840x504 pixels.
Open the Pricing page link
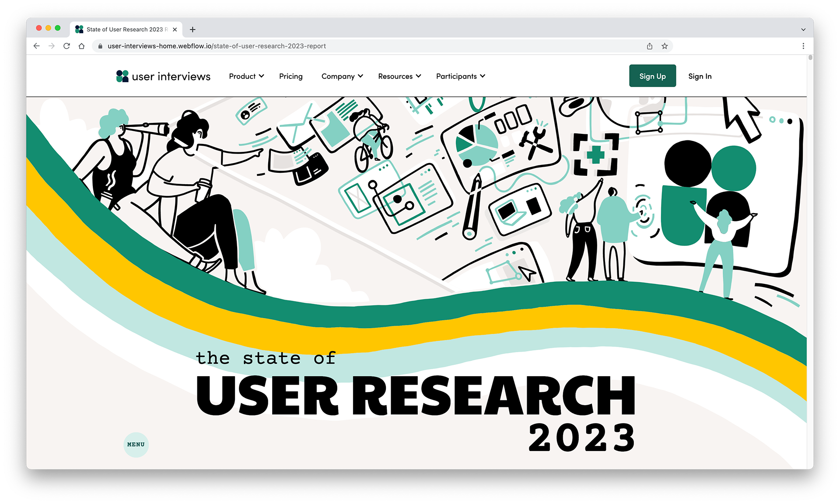[x=291, y=76]
